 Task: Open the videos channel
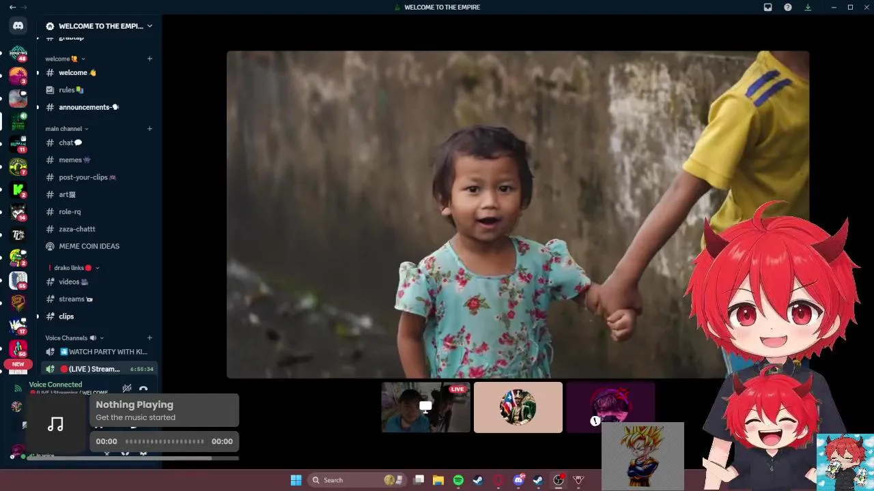coord(99,282)
